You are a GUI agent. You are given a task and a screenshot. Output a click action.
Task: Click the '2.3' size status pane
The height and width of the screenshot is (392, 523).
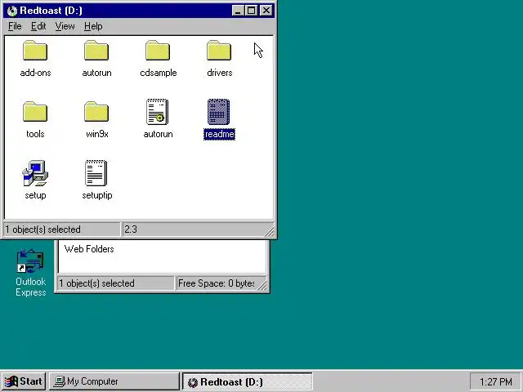click(198, 229)
